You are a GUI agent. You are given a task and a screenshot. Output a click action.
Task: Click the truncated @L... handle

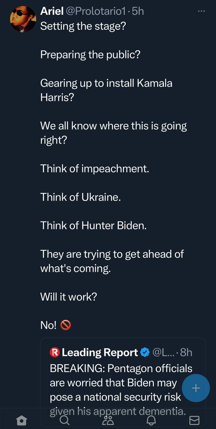(x=163, y=352)
